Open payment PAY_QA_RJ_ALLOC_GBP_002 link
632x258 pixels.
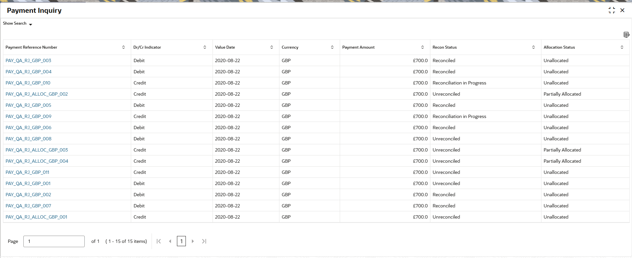coord(37,94)
